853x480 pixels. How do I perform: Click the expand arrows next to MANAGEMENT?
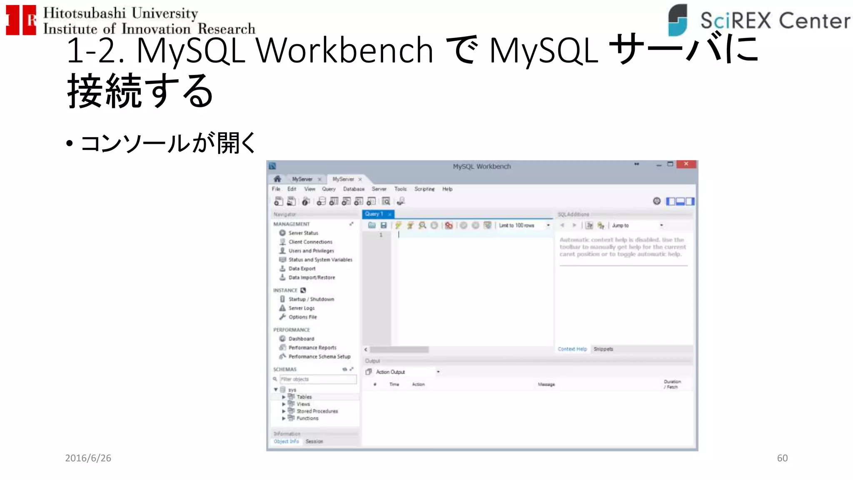click(x=351, y=224)
